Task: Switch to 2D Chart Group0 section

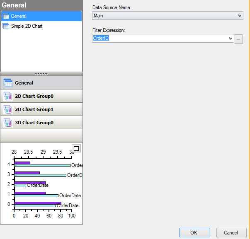Action: click(34, 96)
